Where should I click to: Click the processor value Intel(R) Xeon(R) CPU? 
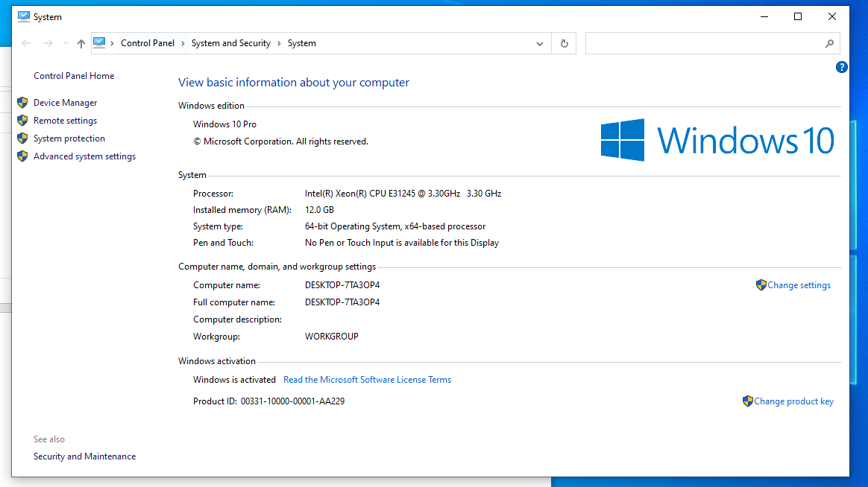[403, 194]
